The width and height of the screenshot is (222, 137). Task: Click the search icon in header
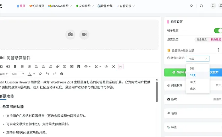pos(201,6)
